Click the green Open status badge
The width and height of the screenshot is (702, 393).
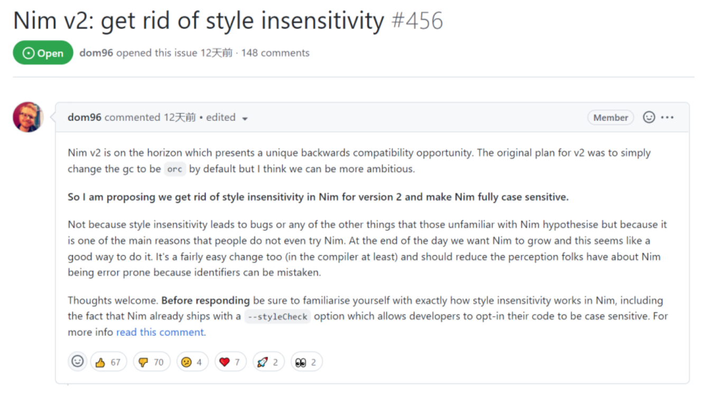pos(43,53)
